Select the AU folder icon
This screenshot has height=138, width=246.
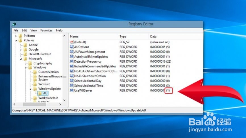[x=40, y=93]
